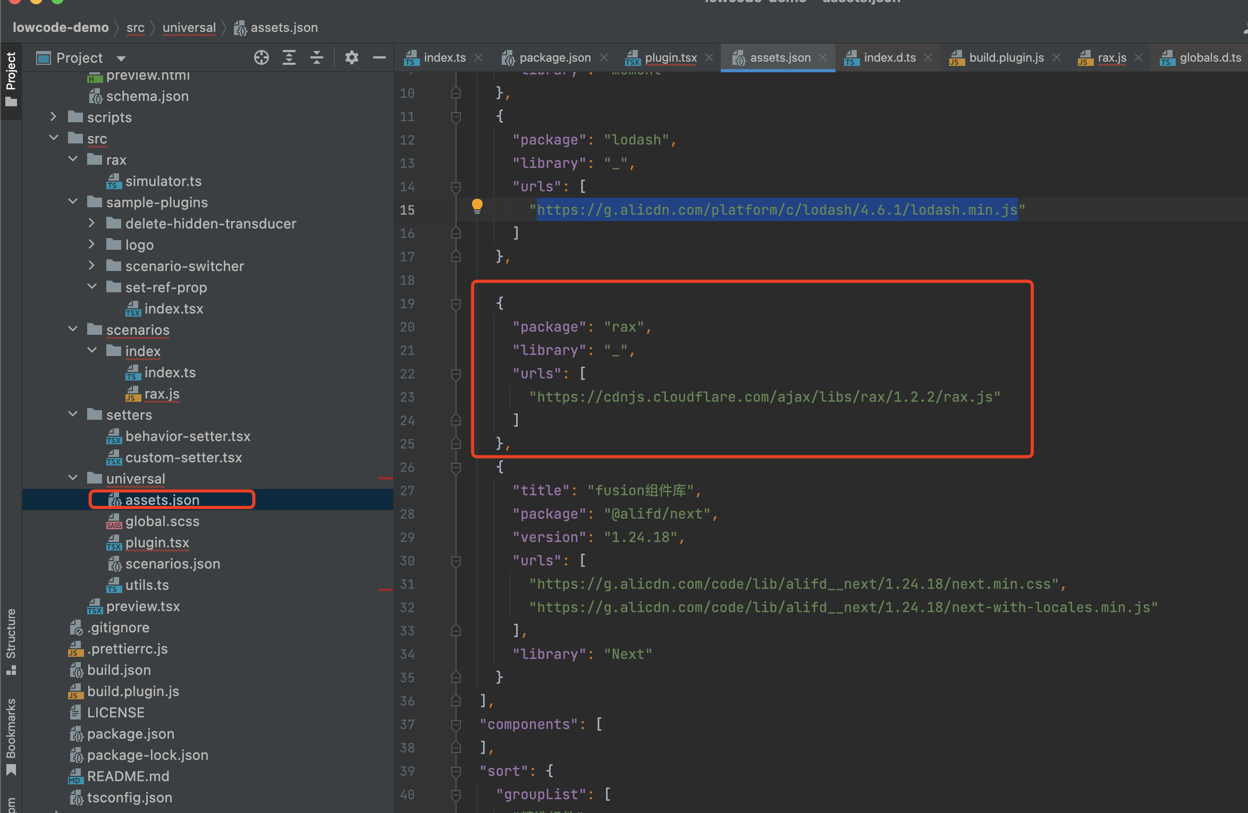
Task: Fold the code block at line 19 gutter
Action: coord(455,303)
